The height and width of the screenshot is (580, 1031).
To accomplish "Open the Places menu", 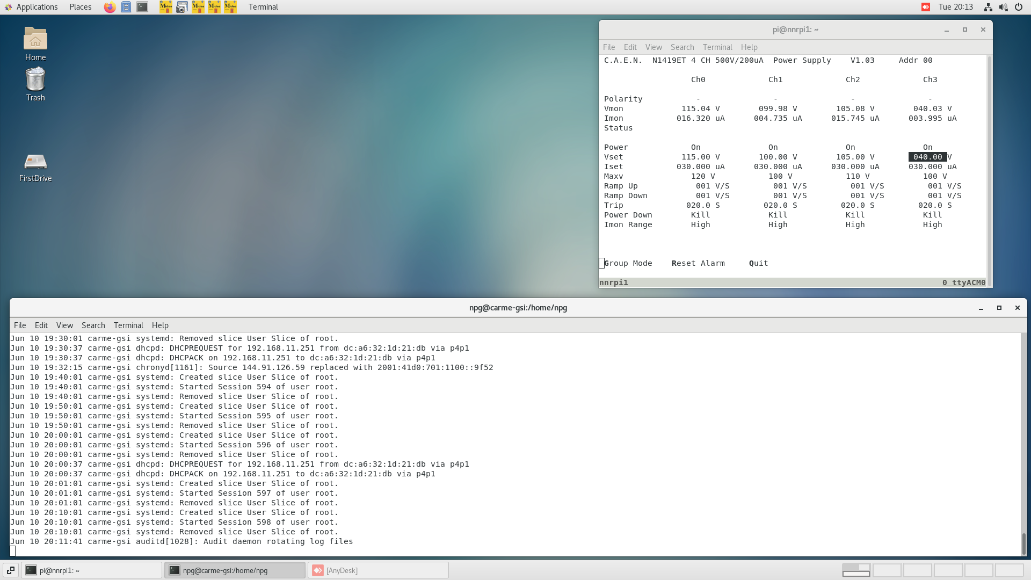I will tap(79, 7).
